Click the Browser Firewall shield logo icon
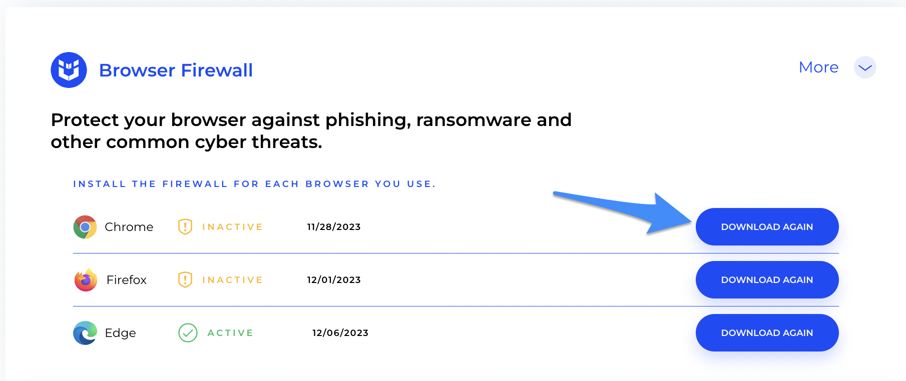Screen dimensions: 906x381 (69, 70)
